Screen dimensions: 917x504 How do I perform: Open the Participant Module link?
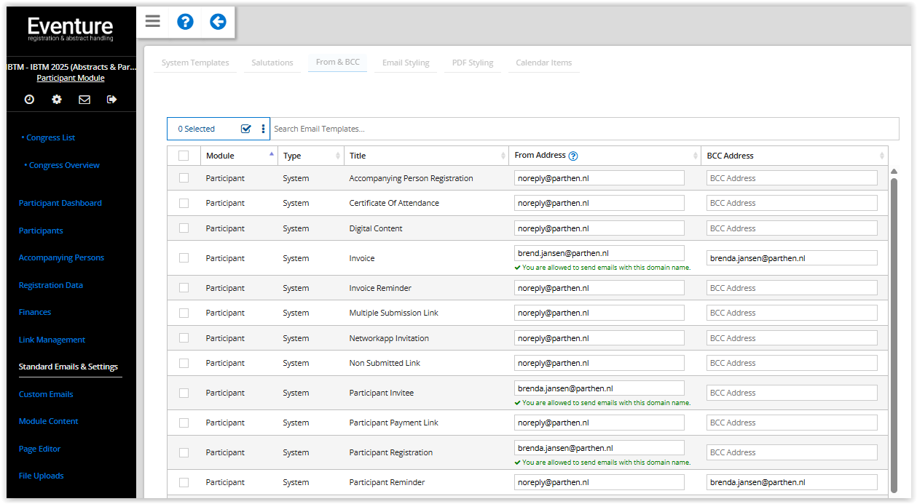click(x=71, y=78)
